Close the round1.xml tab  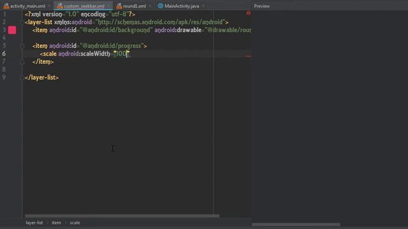[x=150, y=6]
